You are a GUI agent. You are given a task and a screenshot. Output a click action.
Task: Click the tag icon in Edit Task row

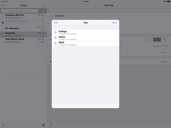(51, 62)
